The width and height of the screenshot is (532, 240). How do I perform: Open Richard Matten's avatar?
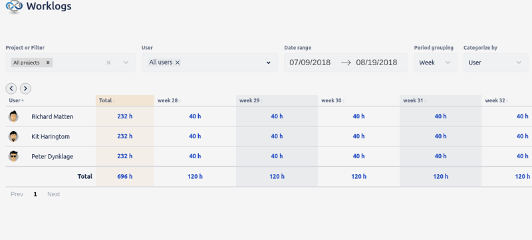tap(13, 116)
